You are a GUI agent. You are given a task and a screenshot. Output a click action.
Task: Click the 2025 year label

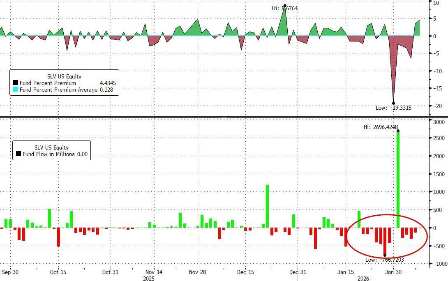[149, 278]
